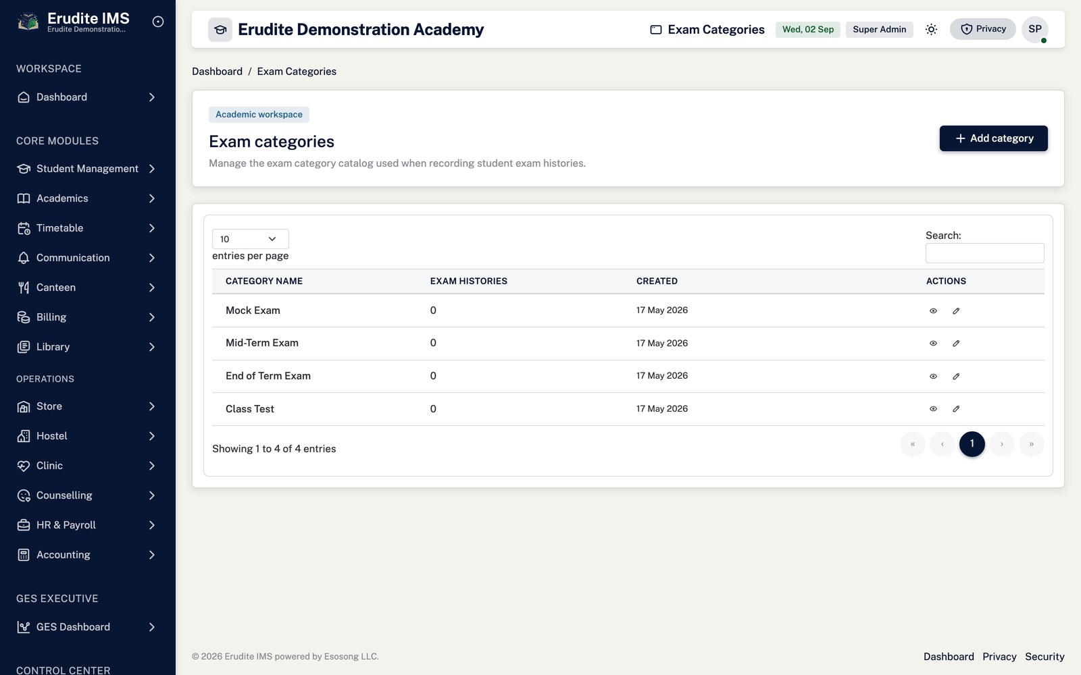Sort by Category Name column header

pyautogui.click(x=264, y=281)
